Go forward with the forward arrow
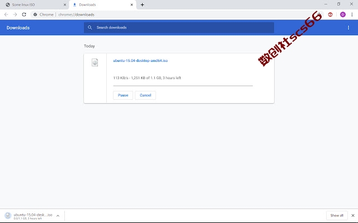The height and width of the screenshot is (223, 358). pos(15,14)
